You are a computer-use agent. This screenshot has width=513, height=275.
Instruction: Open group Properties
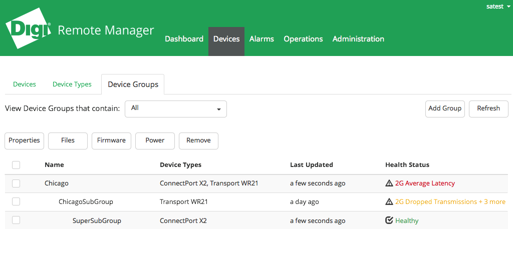tap(24, 141)
